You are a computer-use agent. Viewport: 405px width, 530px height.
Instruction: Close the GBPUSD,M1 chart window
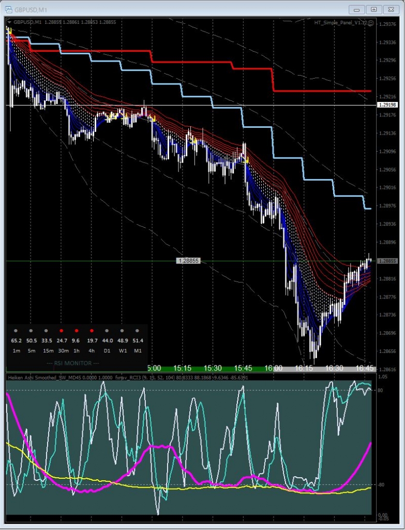(x=391, y=9)
